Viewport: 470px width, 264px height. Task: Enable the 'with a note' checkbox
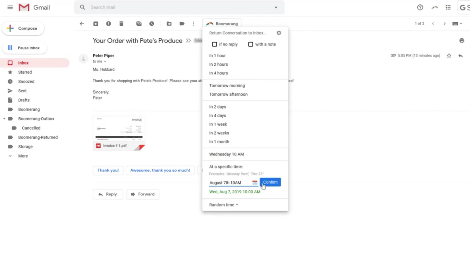click(251, 44)
